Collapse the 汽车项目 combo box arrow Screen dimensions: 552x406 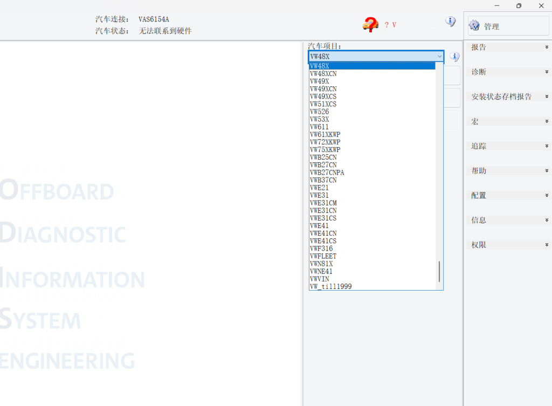[x=439, y=57]
